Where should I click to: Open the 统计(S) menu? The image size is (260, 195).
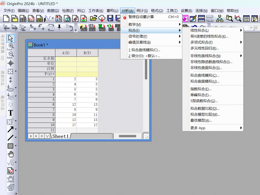(x=142, y=11)
